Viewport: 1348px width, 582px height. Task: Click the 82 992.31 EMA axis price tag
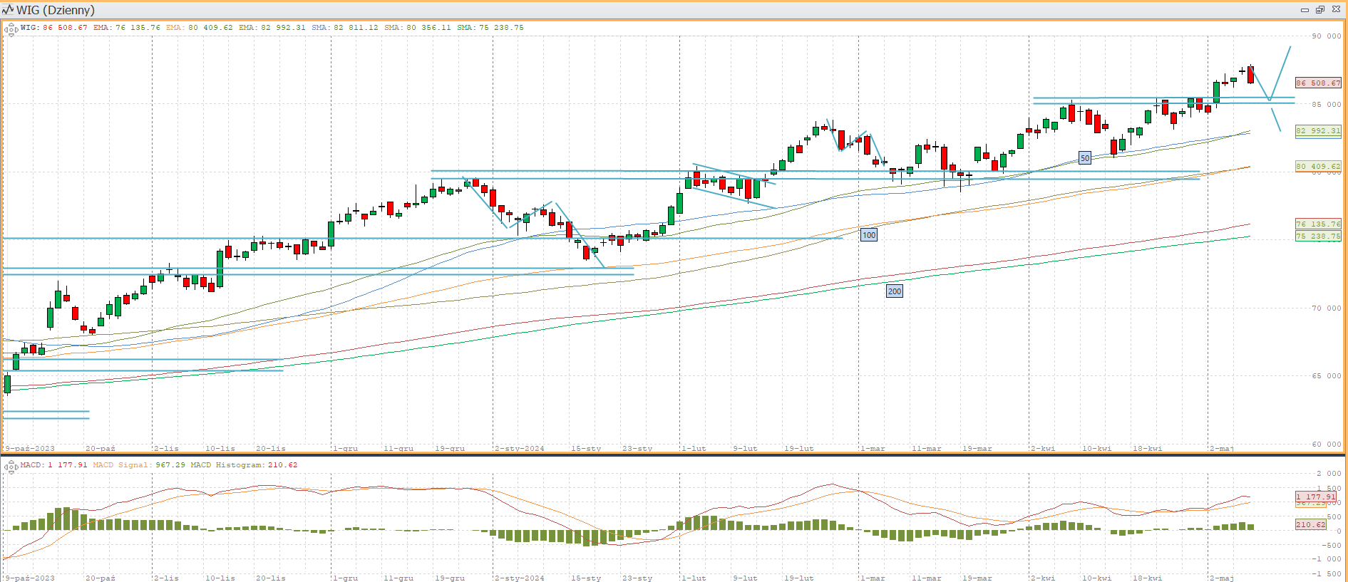pyautogui.click(x=1317, y=131)
